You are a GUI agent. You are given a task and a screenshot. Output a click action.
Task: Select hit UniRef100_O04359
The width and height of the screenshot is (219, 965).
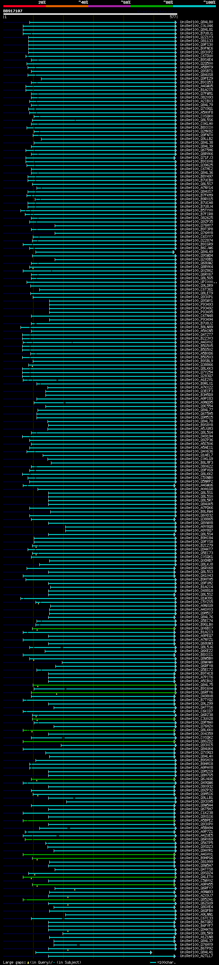click(x=196, y=734)
